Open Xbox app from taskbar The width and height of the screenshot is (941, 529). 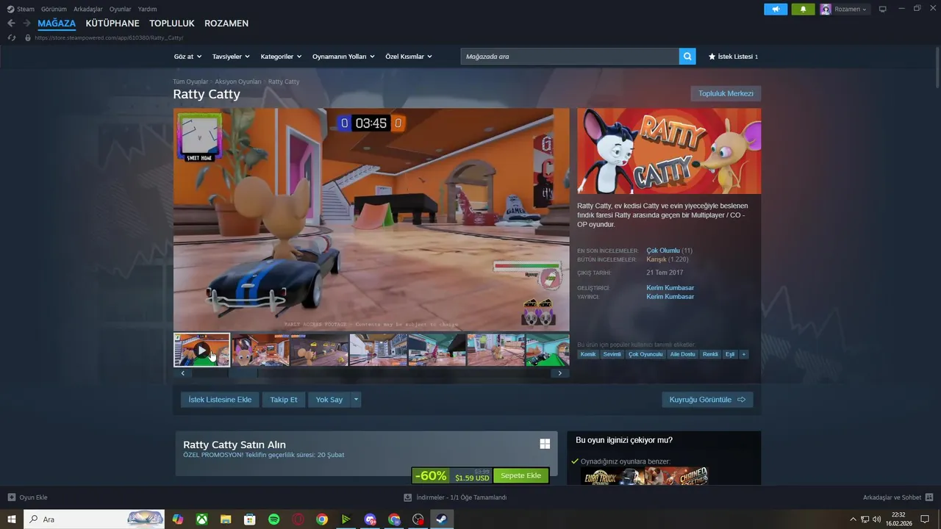[201, 519]
